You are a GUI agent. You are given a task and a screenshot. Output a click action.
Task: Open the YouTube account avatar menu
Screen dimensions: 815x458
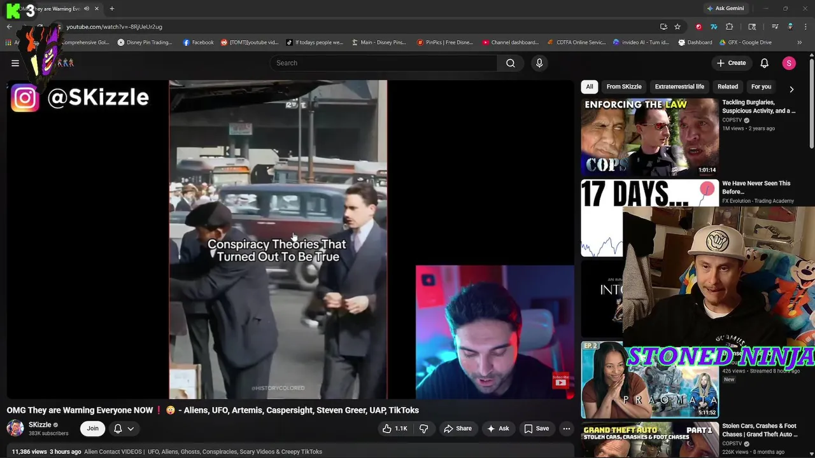(x=789, y=63)
